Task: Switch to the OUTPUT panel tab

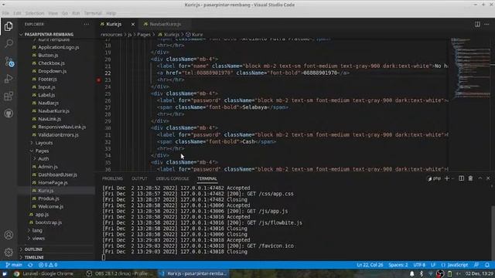Action: coord(139,178)
